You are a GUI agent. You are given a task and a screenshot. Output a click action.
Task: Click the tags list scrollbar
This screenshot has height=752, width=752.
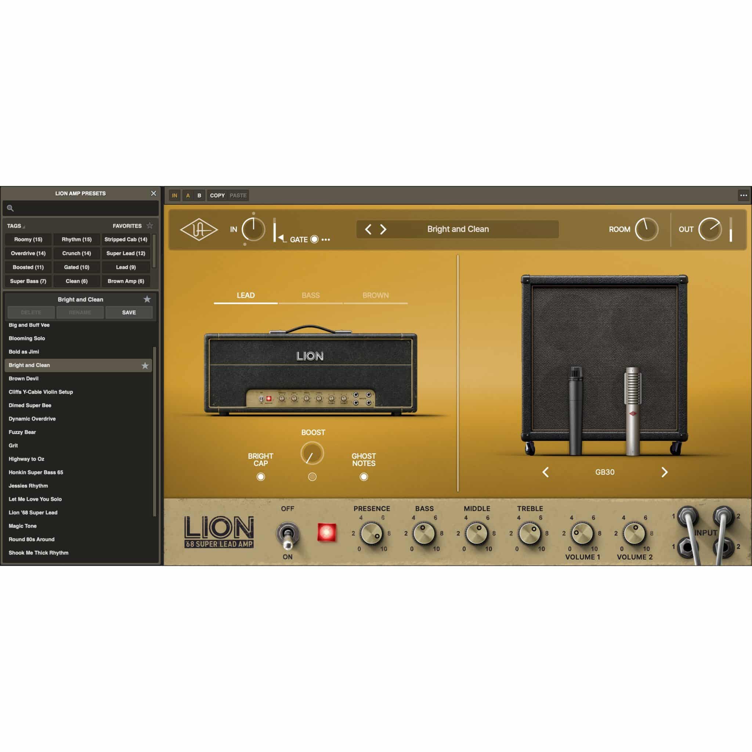(x=154, y=251)
